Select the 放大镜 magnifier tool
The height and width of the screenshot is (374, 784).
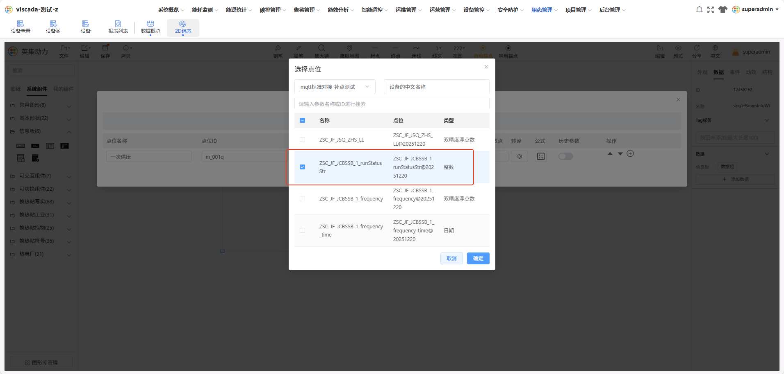pos(321,52)
